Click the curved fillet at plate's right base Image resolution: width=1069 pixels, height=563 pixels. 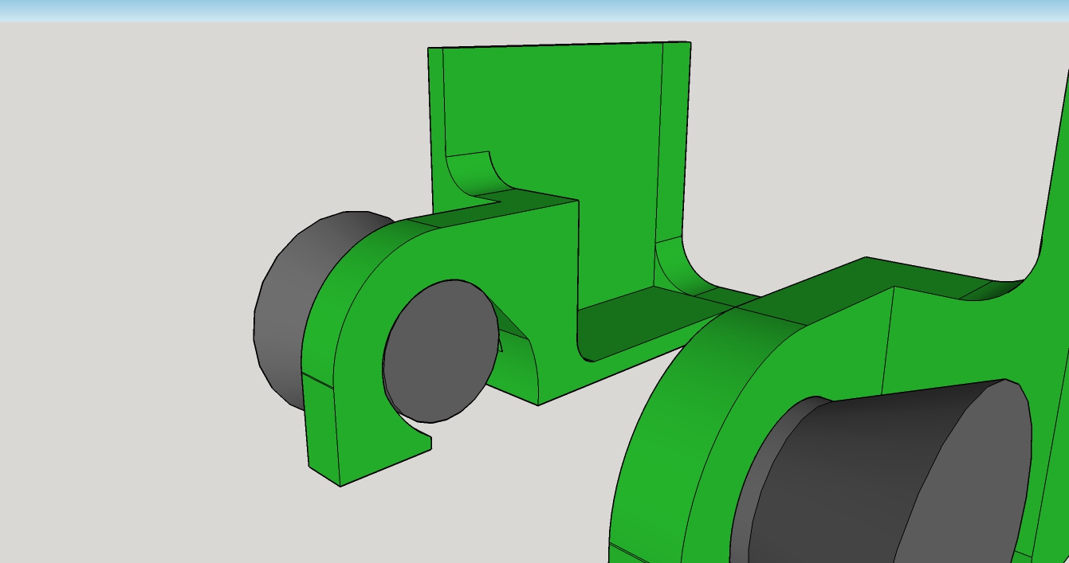pyautogui.click(x=678, y=267)
